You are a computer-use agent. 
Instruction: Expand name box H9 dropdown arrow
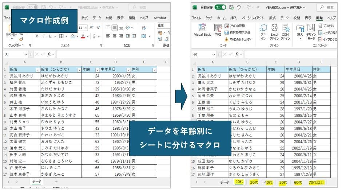pos(213,54)
